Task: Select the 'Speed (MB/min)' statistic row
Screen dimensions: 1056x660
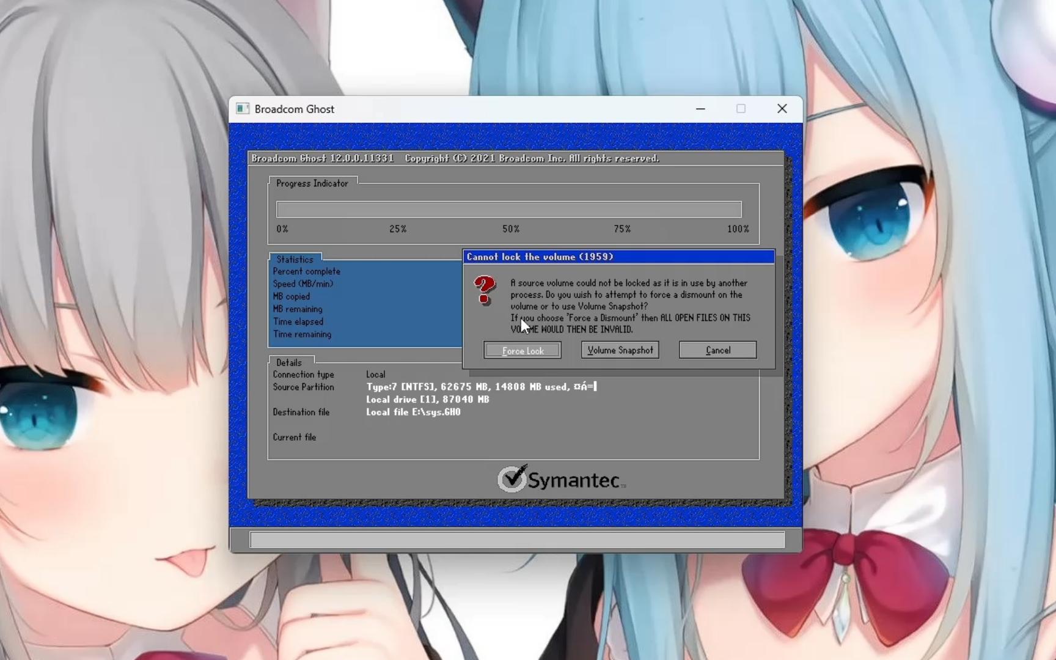Action: (303, 284)
